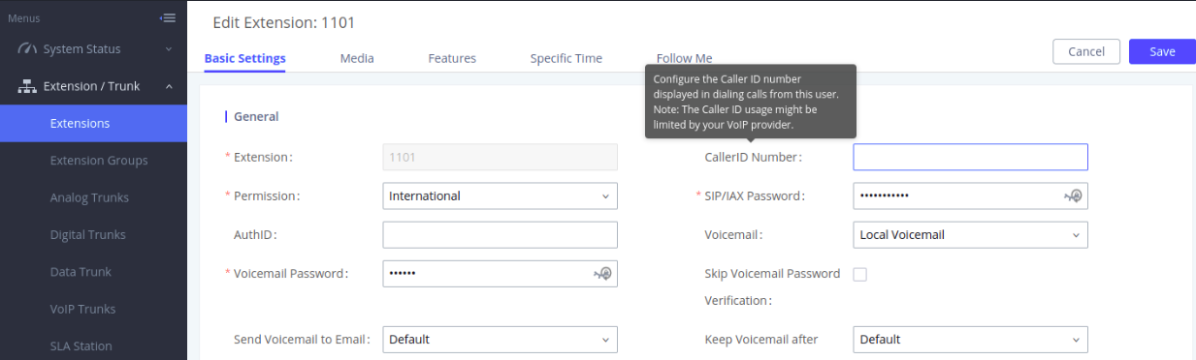Switch to the Specific Time tab
This screenshot has width=1196, height=360.
(x=566, y=58)
